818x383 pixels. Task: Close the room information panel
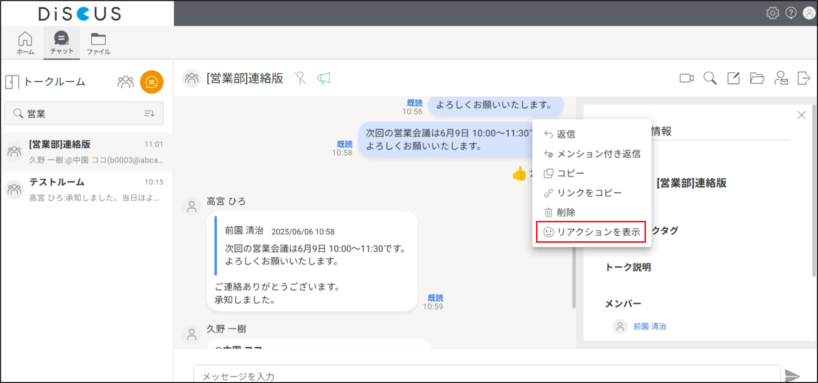801,115
